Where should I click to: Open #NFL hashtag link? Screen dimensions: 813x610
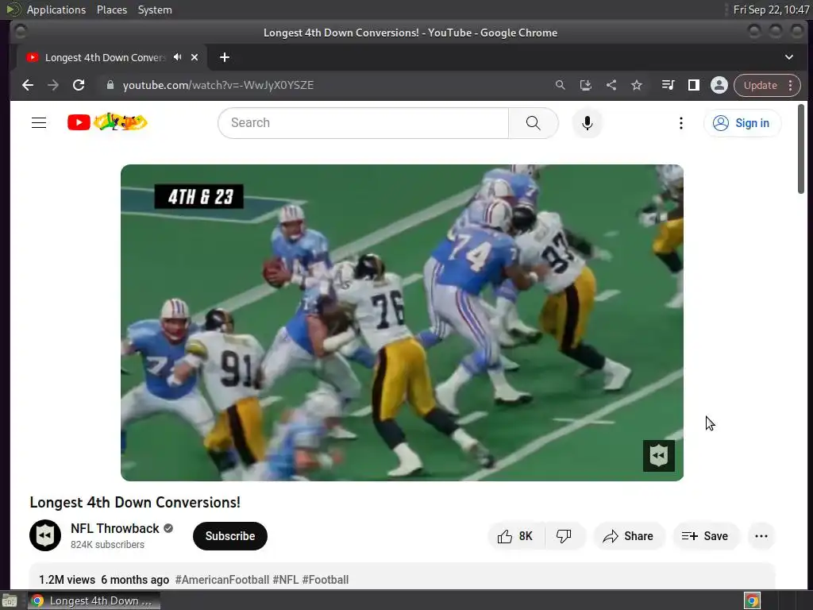(286, 580)
